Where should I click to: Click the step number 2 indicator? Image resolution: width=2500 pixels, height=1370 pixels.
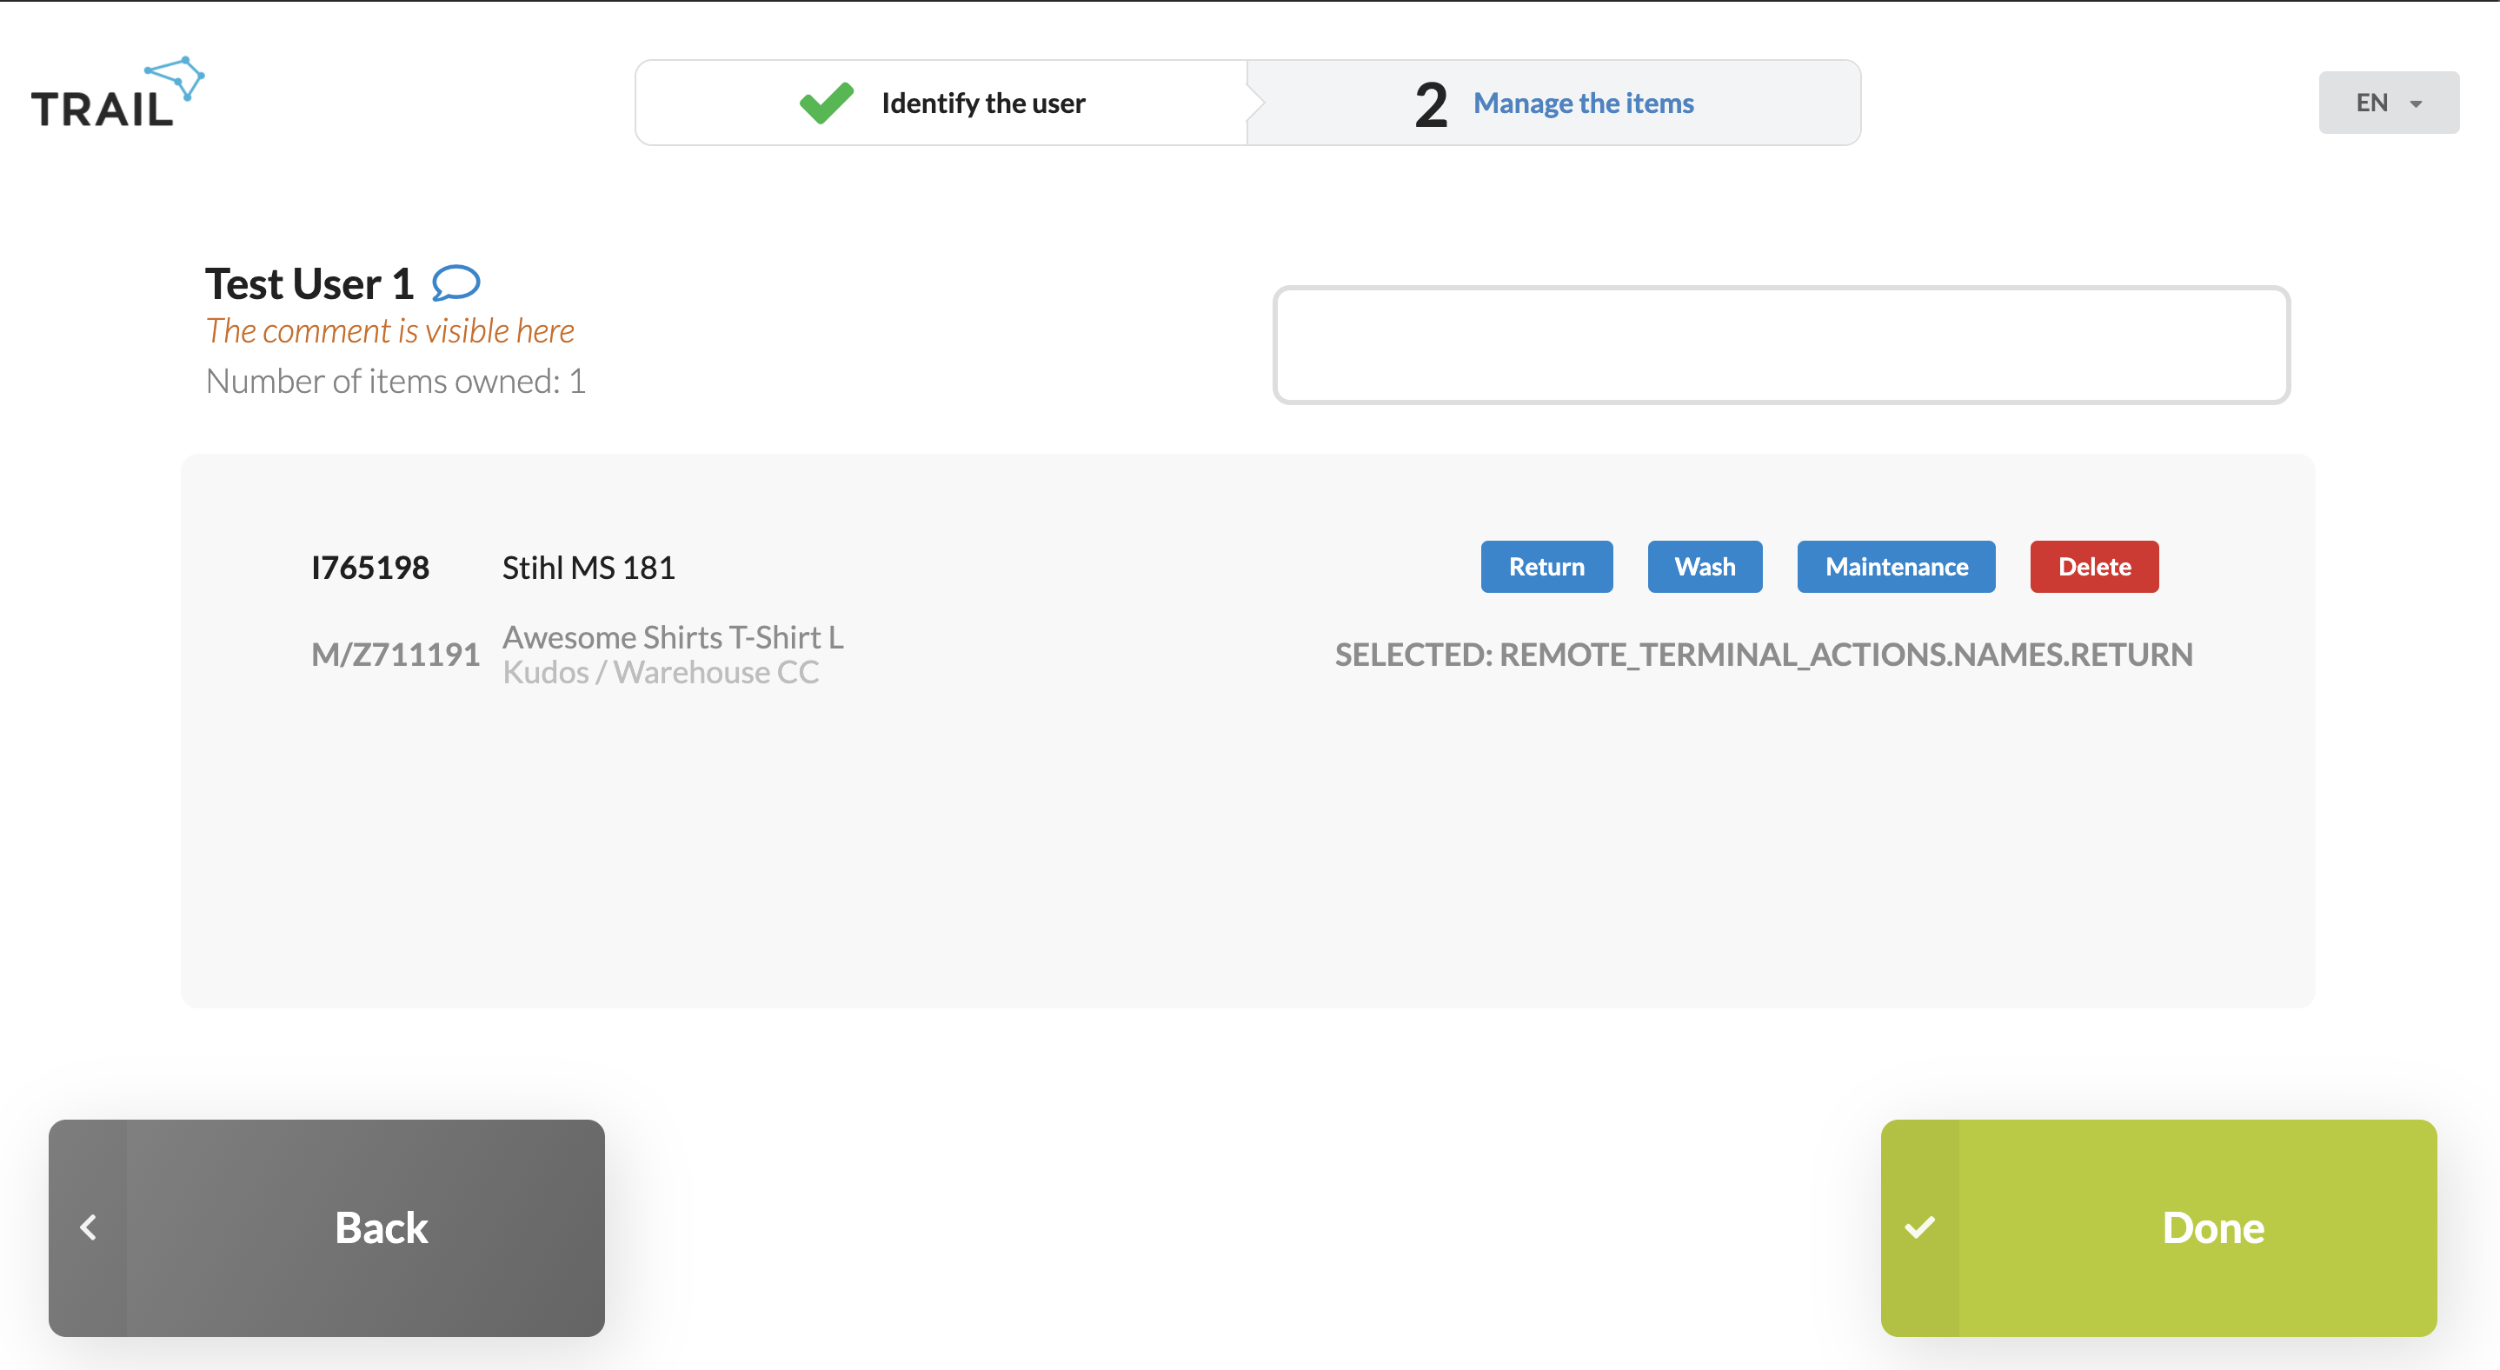[x=1431, y=103]
